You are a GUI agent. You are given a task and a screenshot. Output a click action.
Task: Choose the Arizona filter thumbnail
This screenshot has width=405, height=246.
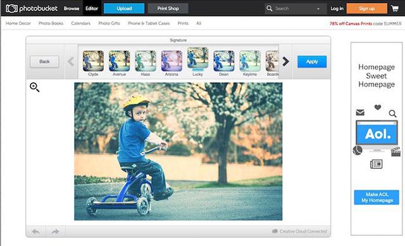coord(171,61)
